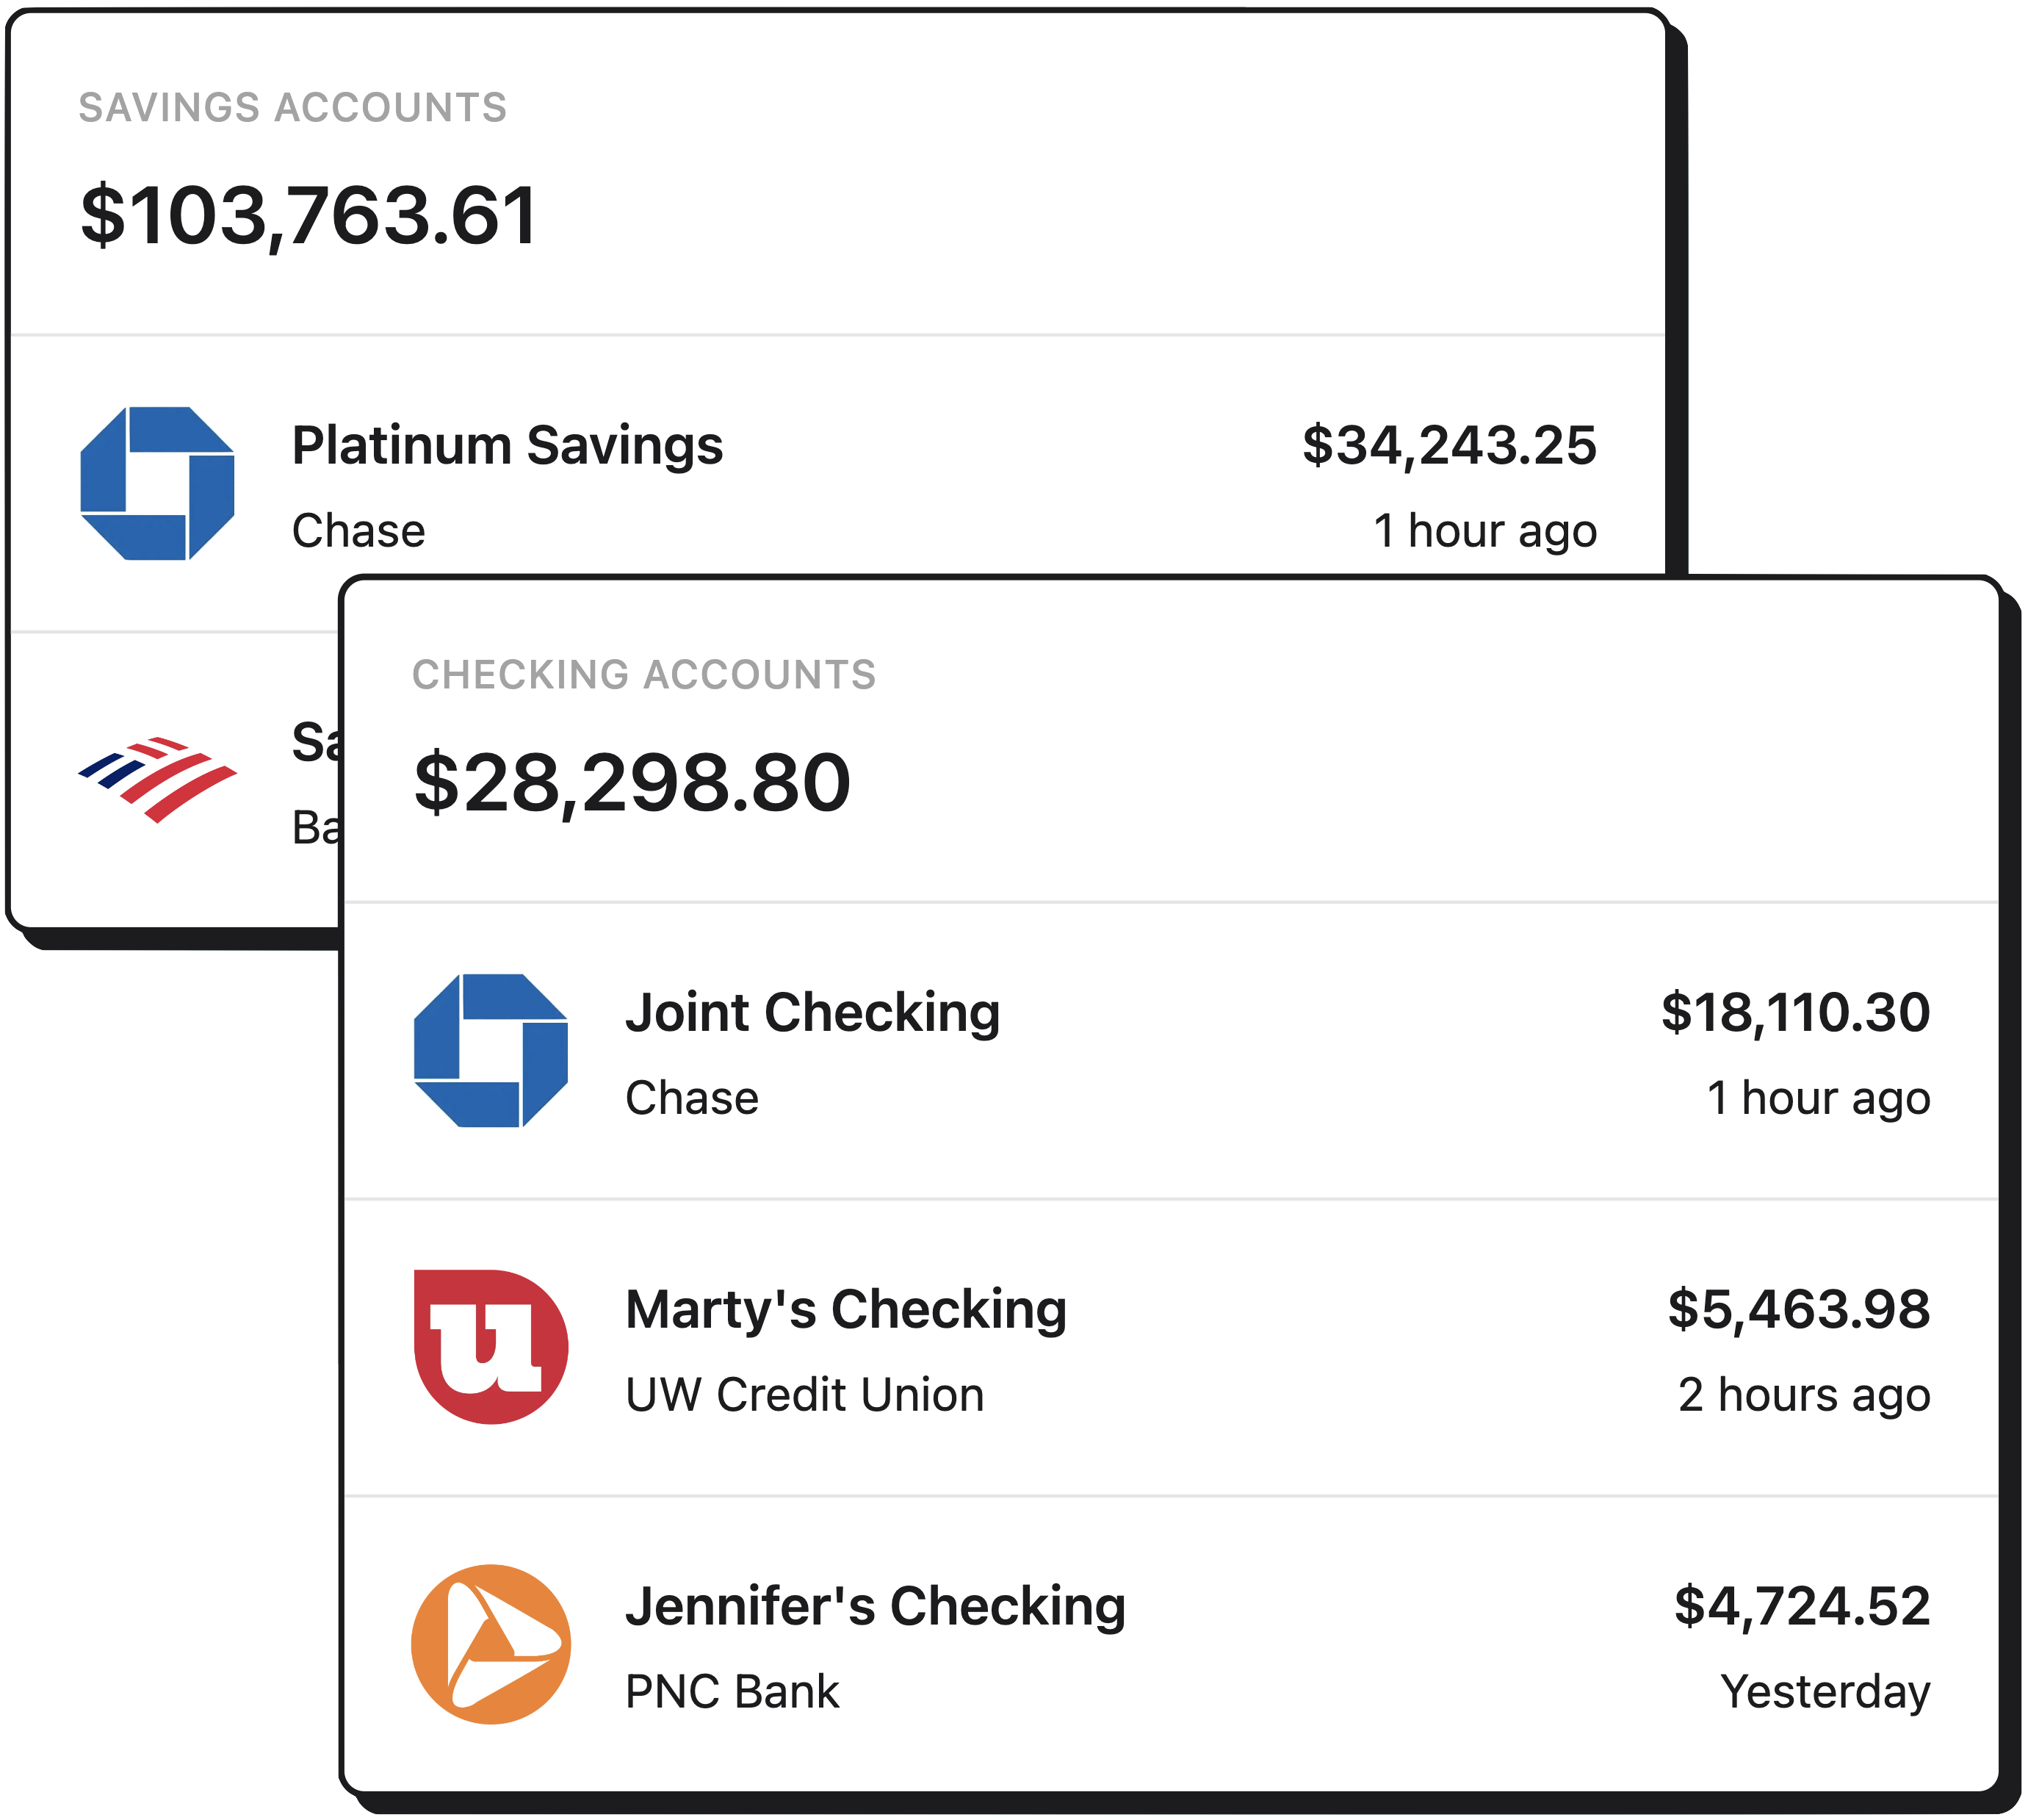Click the Chase logo beside Joint Checking
The image size is (2028, 1820).
pos(491,1051)
